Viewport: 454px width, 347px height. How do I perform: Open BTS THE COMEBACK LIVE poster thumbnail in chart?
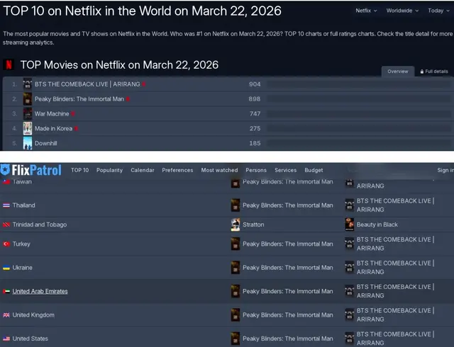28,84
